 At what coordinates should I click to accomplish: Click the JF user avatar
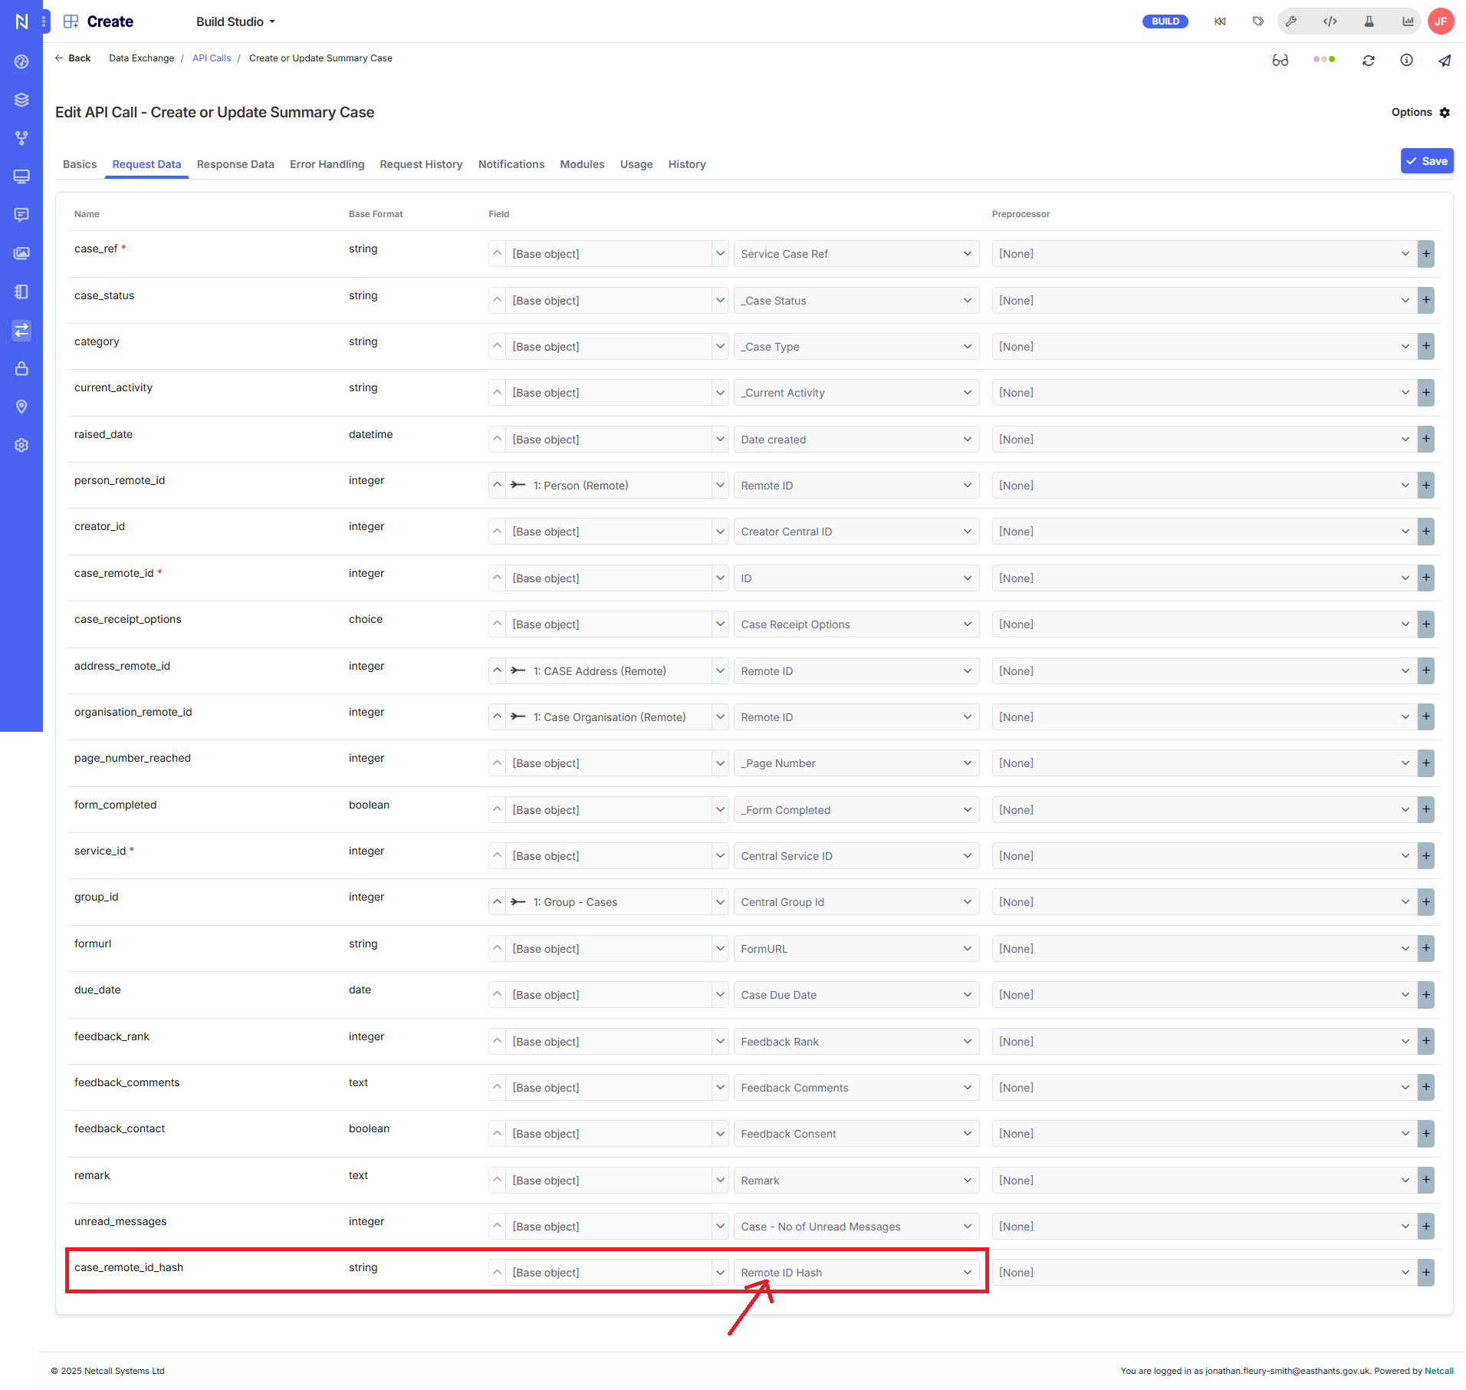(1441, 21)
